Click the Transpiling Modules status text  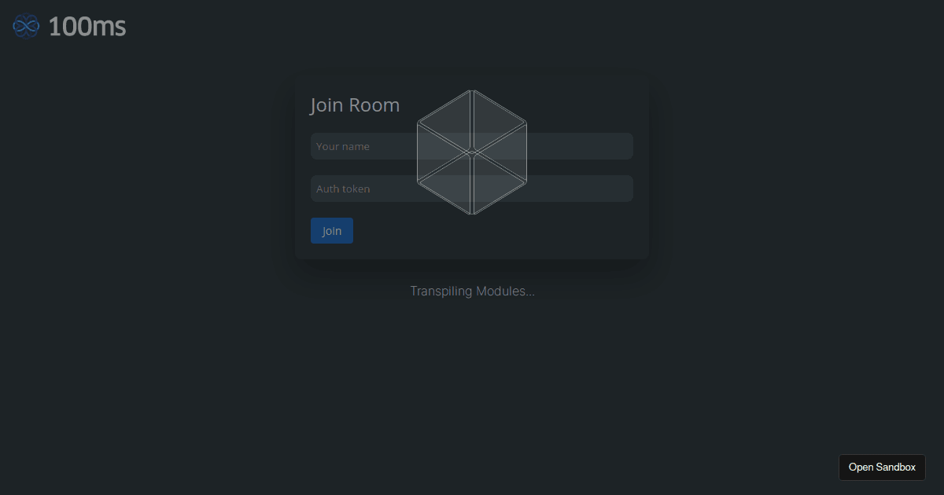tap(472, 291)
